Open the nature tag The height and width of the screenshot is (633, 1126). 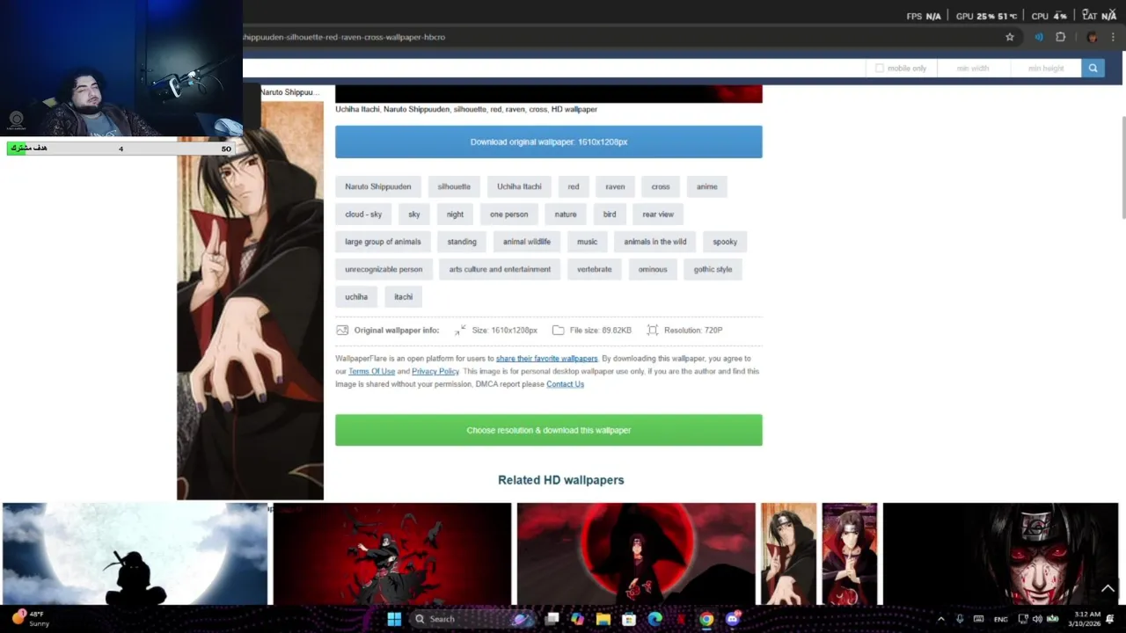566,215
